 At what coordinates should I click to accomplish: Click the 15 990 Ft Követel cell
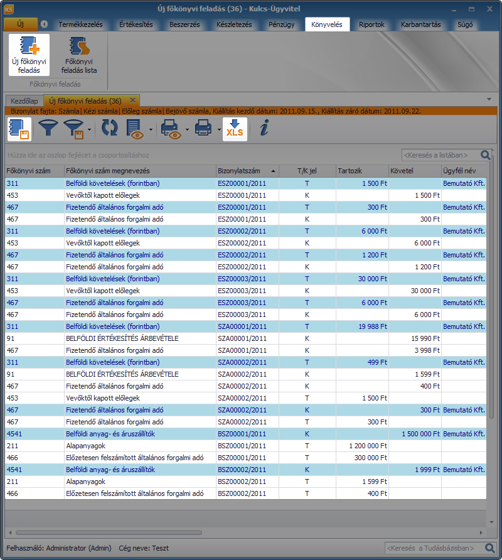click(x=415, y=338)
